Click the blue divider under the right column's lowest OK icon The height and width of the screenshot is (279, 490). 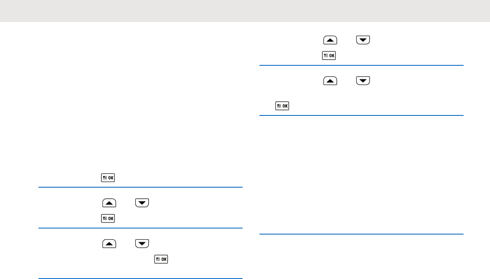pos(361,116)
